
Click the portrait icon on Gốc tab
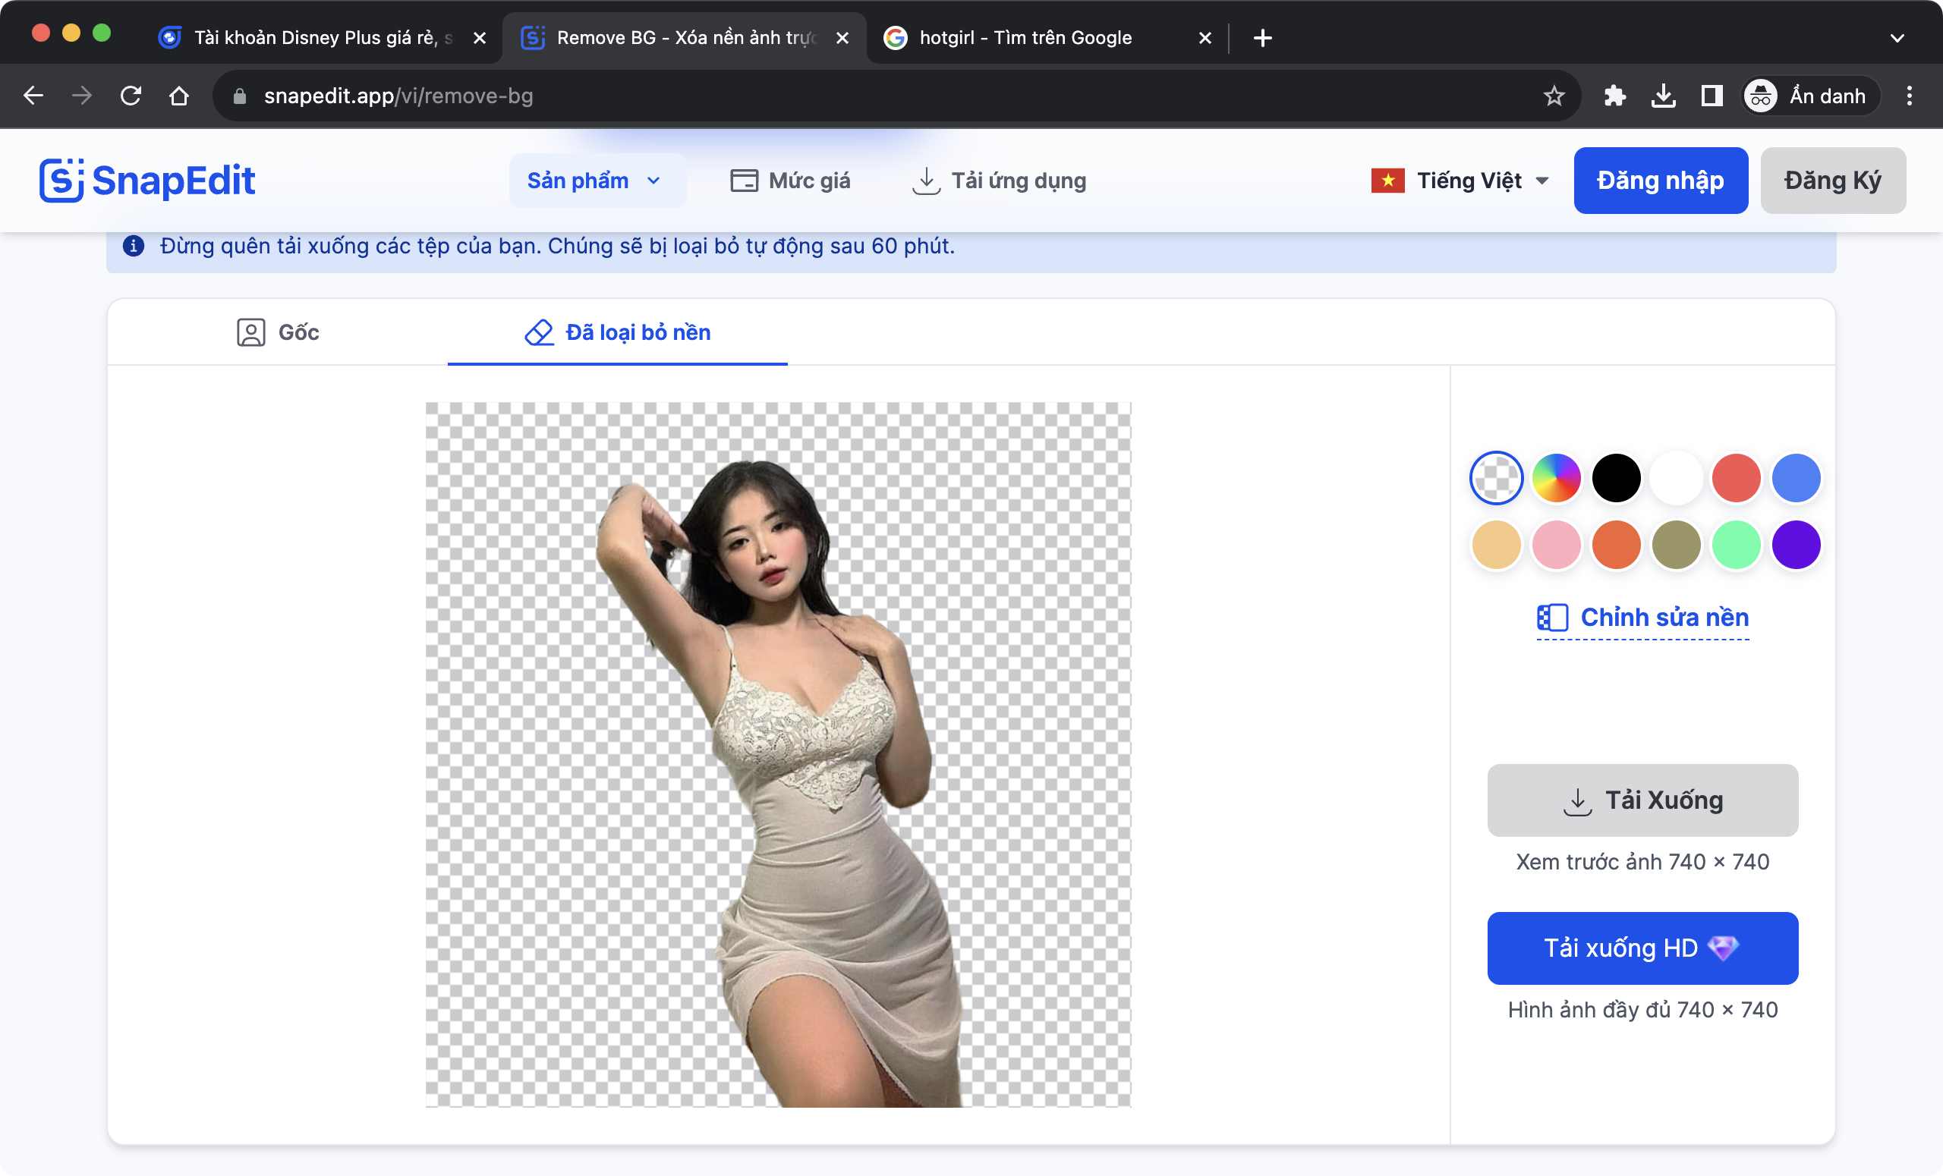(250, 332)
